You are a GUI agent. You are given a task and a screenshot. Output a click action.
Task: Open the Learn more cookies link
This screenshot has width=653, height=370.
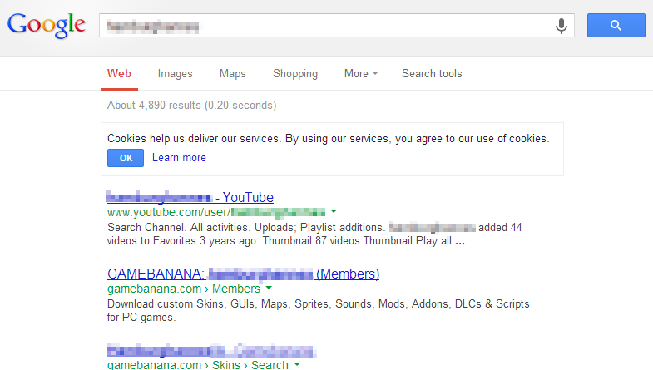pyautogui.click(x=179, y=158)
